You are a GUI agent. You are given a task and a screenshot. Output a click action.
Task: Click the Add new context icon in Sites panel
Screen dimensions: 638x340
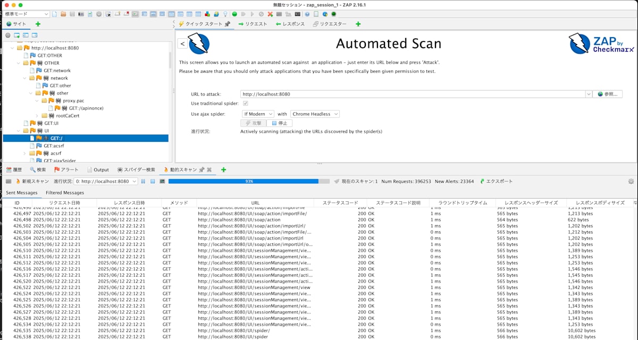[x=16, y=35]
